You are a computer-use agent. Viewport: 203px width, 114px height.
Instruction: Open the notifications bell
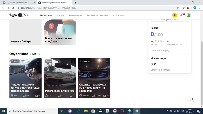tap(181, 15)
